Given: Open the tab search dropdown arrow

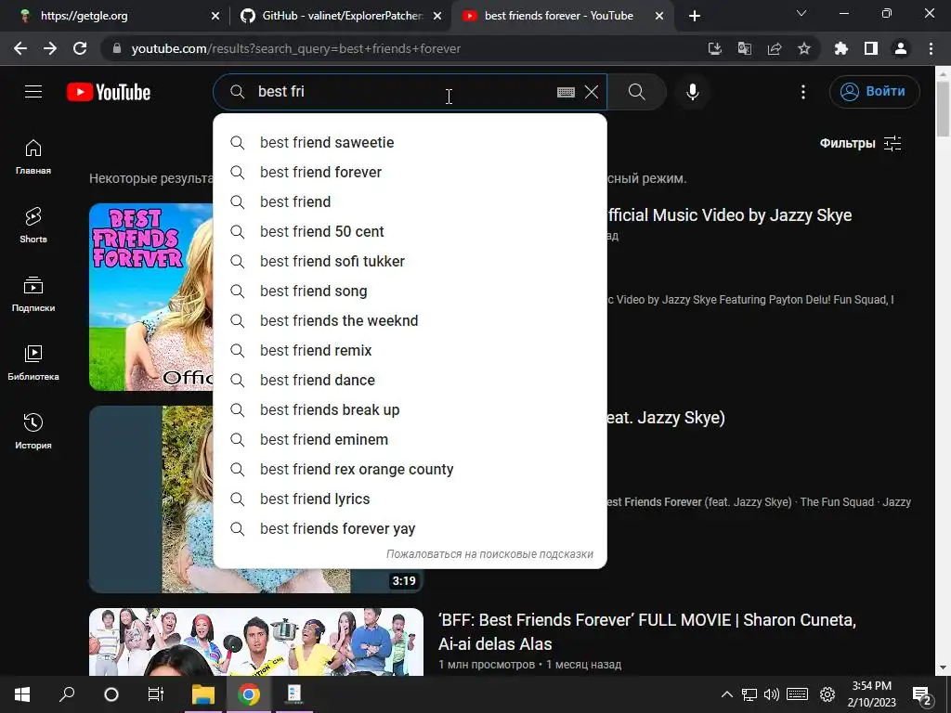Looking at the screenshot, I should point(801,13).
